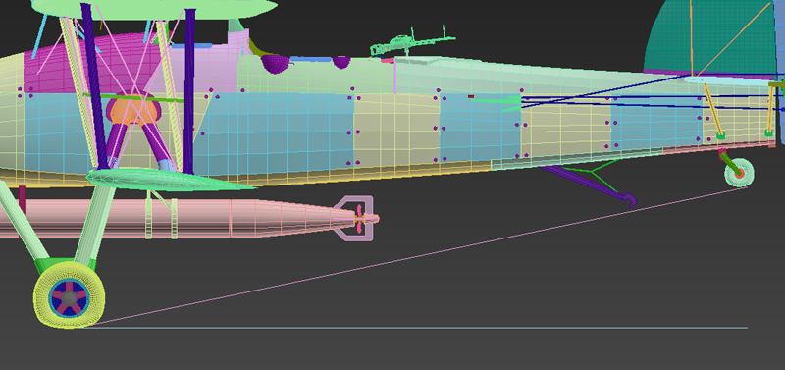Click the blue wheel hub center

(69, 298)
